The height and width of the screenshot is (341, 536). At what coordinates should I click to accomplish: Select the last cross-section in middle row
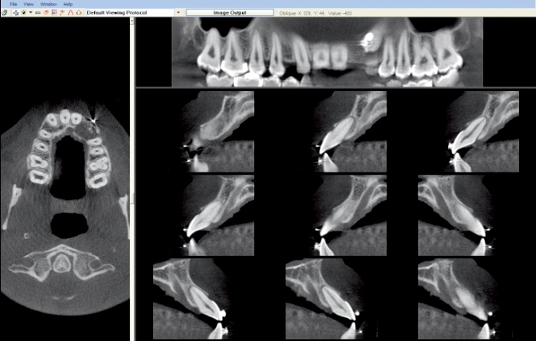pos(456,215)
